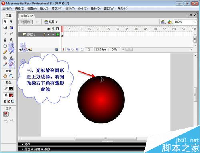Open the 编辑(E) menu
This screenshot has width=200, height=153.
click(x=20, y=8)
